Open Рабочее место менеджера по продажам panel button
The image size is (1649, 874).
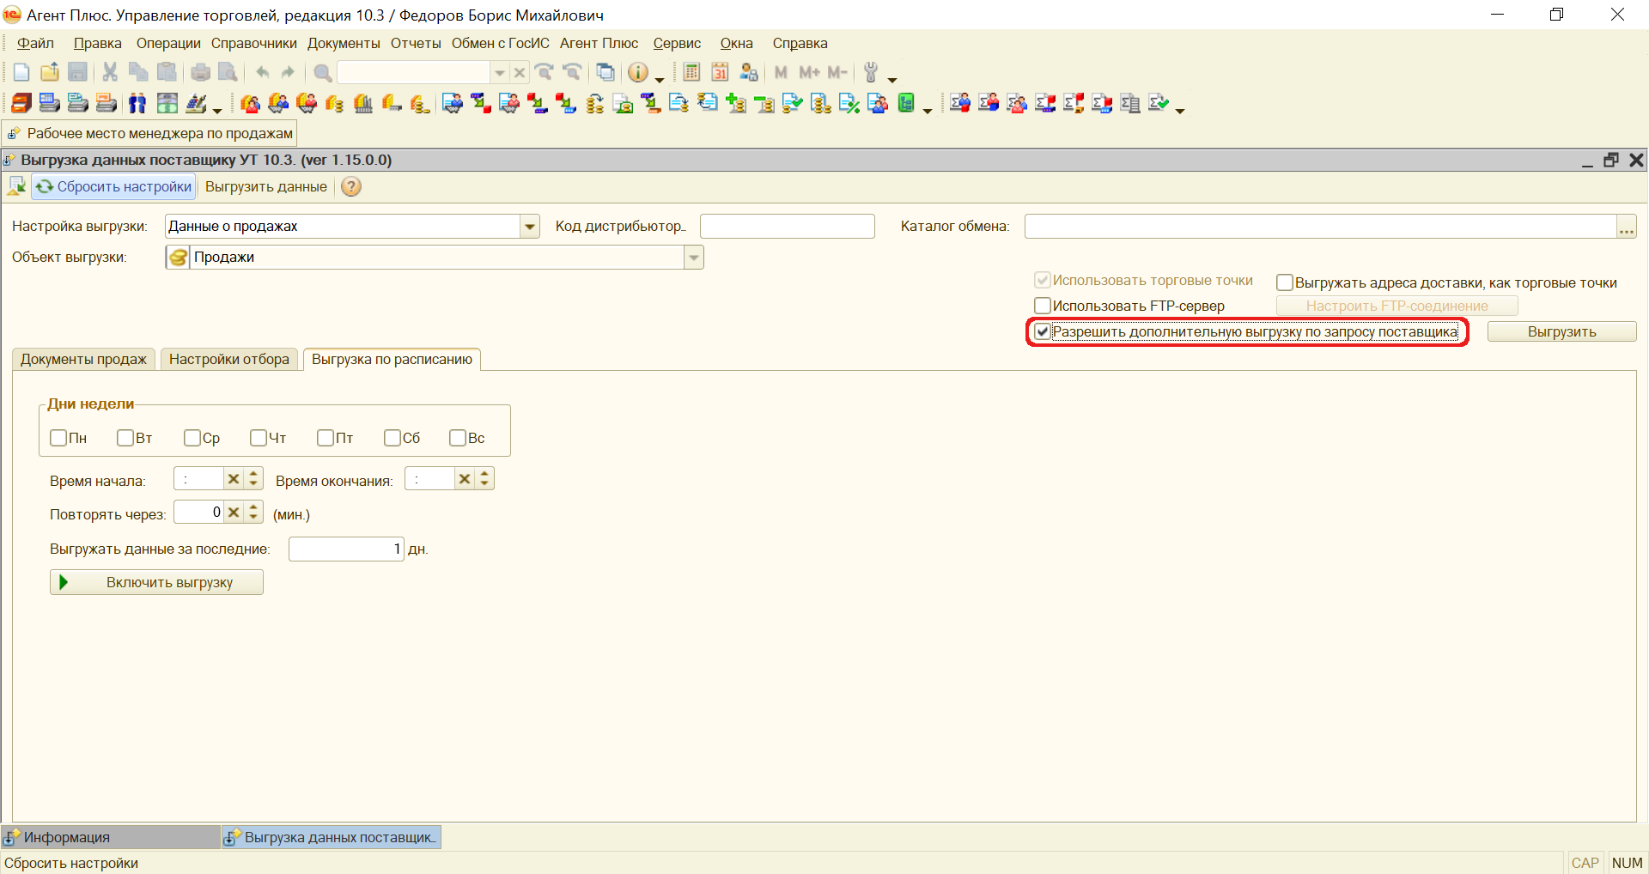click(150, 133)
